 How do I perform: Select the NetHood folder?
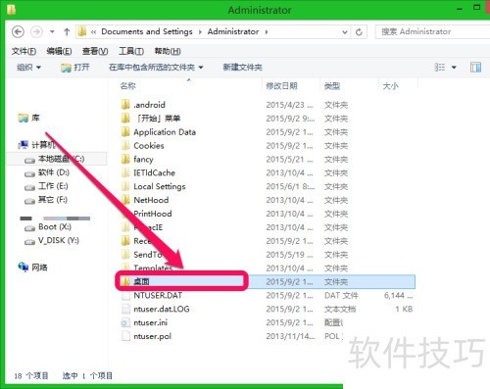[x=151, y=200]
